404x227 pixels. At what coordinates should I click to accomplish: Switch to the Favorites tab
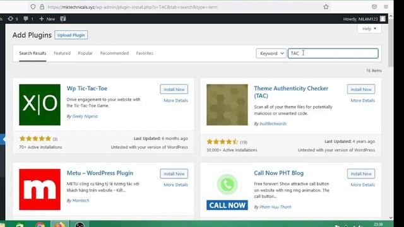pos(145,53)
